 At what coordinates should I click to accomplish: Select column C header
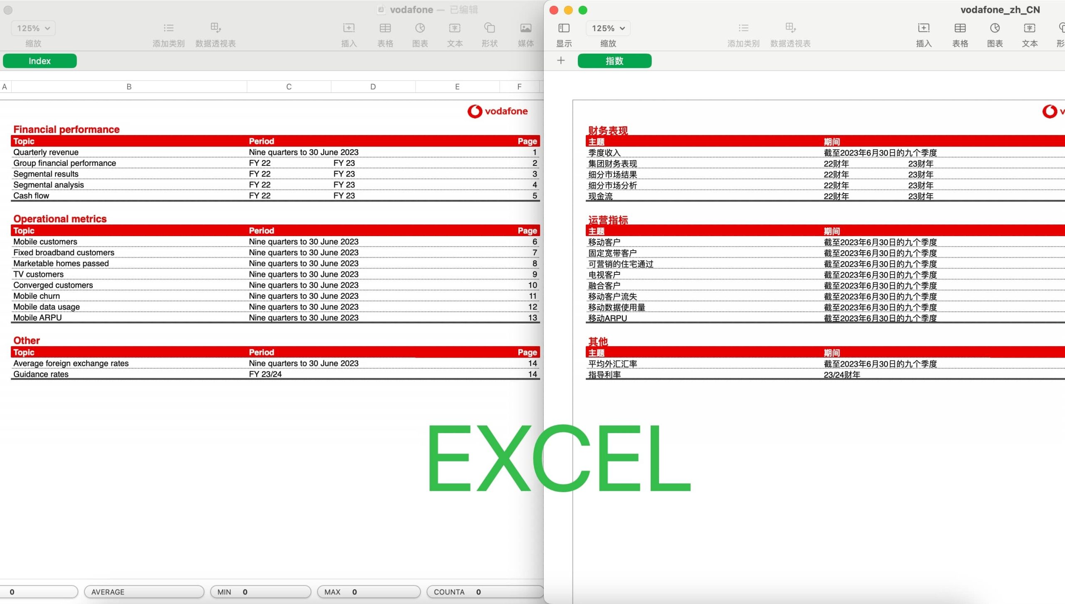289,86
